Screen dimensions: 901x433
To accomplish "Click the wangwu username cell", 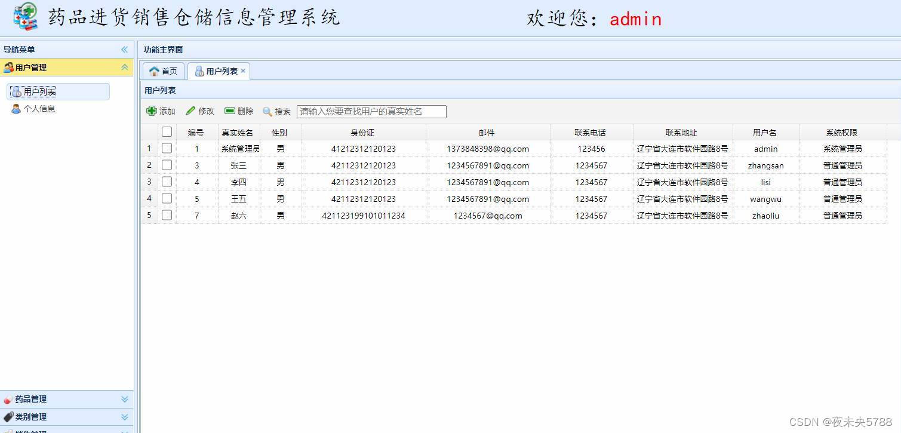I will pos(766,199).
